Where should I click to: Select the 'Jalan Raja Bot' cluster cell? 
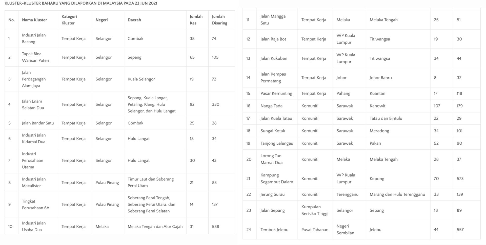[273, 39]
